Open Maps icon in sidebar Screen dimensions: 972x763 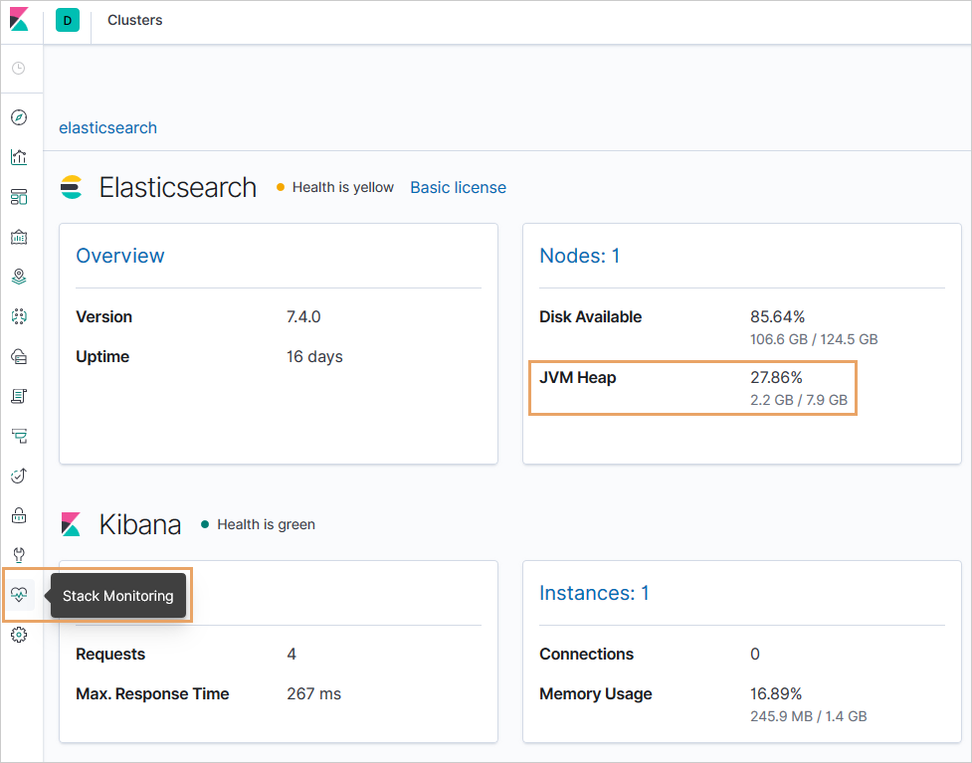click(x=19, y=277)
